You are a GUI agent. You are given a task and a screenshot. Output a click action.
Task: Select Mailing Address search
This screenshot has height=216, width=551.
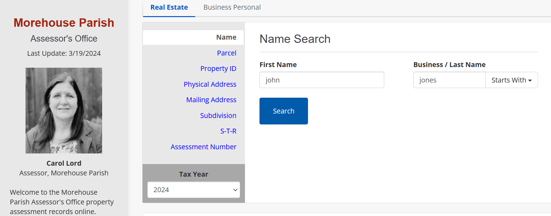coord(211,100)
